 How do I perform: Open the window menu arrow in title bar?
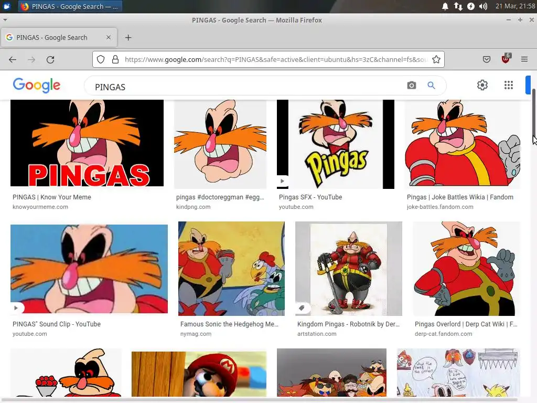coord(5,20)
